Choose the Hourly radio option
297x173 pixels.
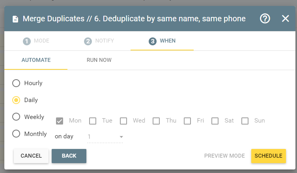coord(16,83)
